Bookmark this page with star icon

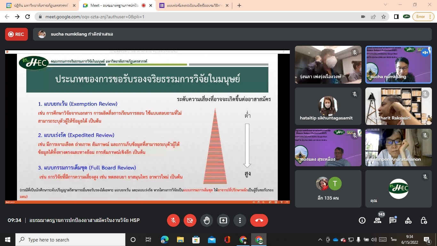(x=384, y=17)
